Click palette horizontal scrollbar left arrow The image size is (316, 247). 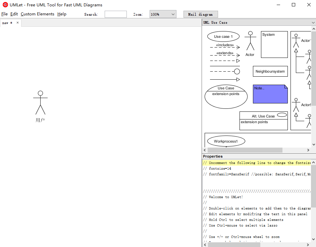coord(205,150)
